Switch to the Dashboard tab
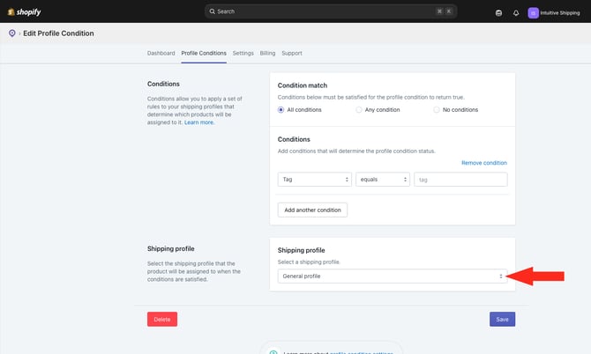Viewport: 591px width, 354px height. (161, 53)
